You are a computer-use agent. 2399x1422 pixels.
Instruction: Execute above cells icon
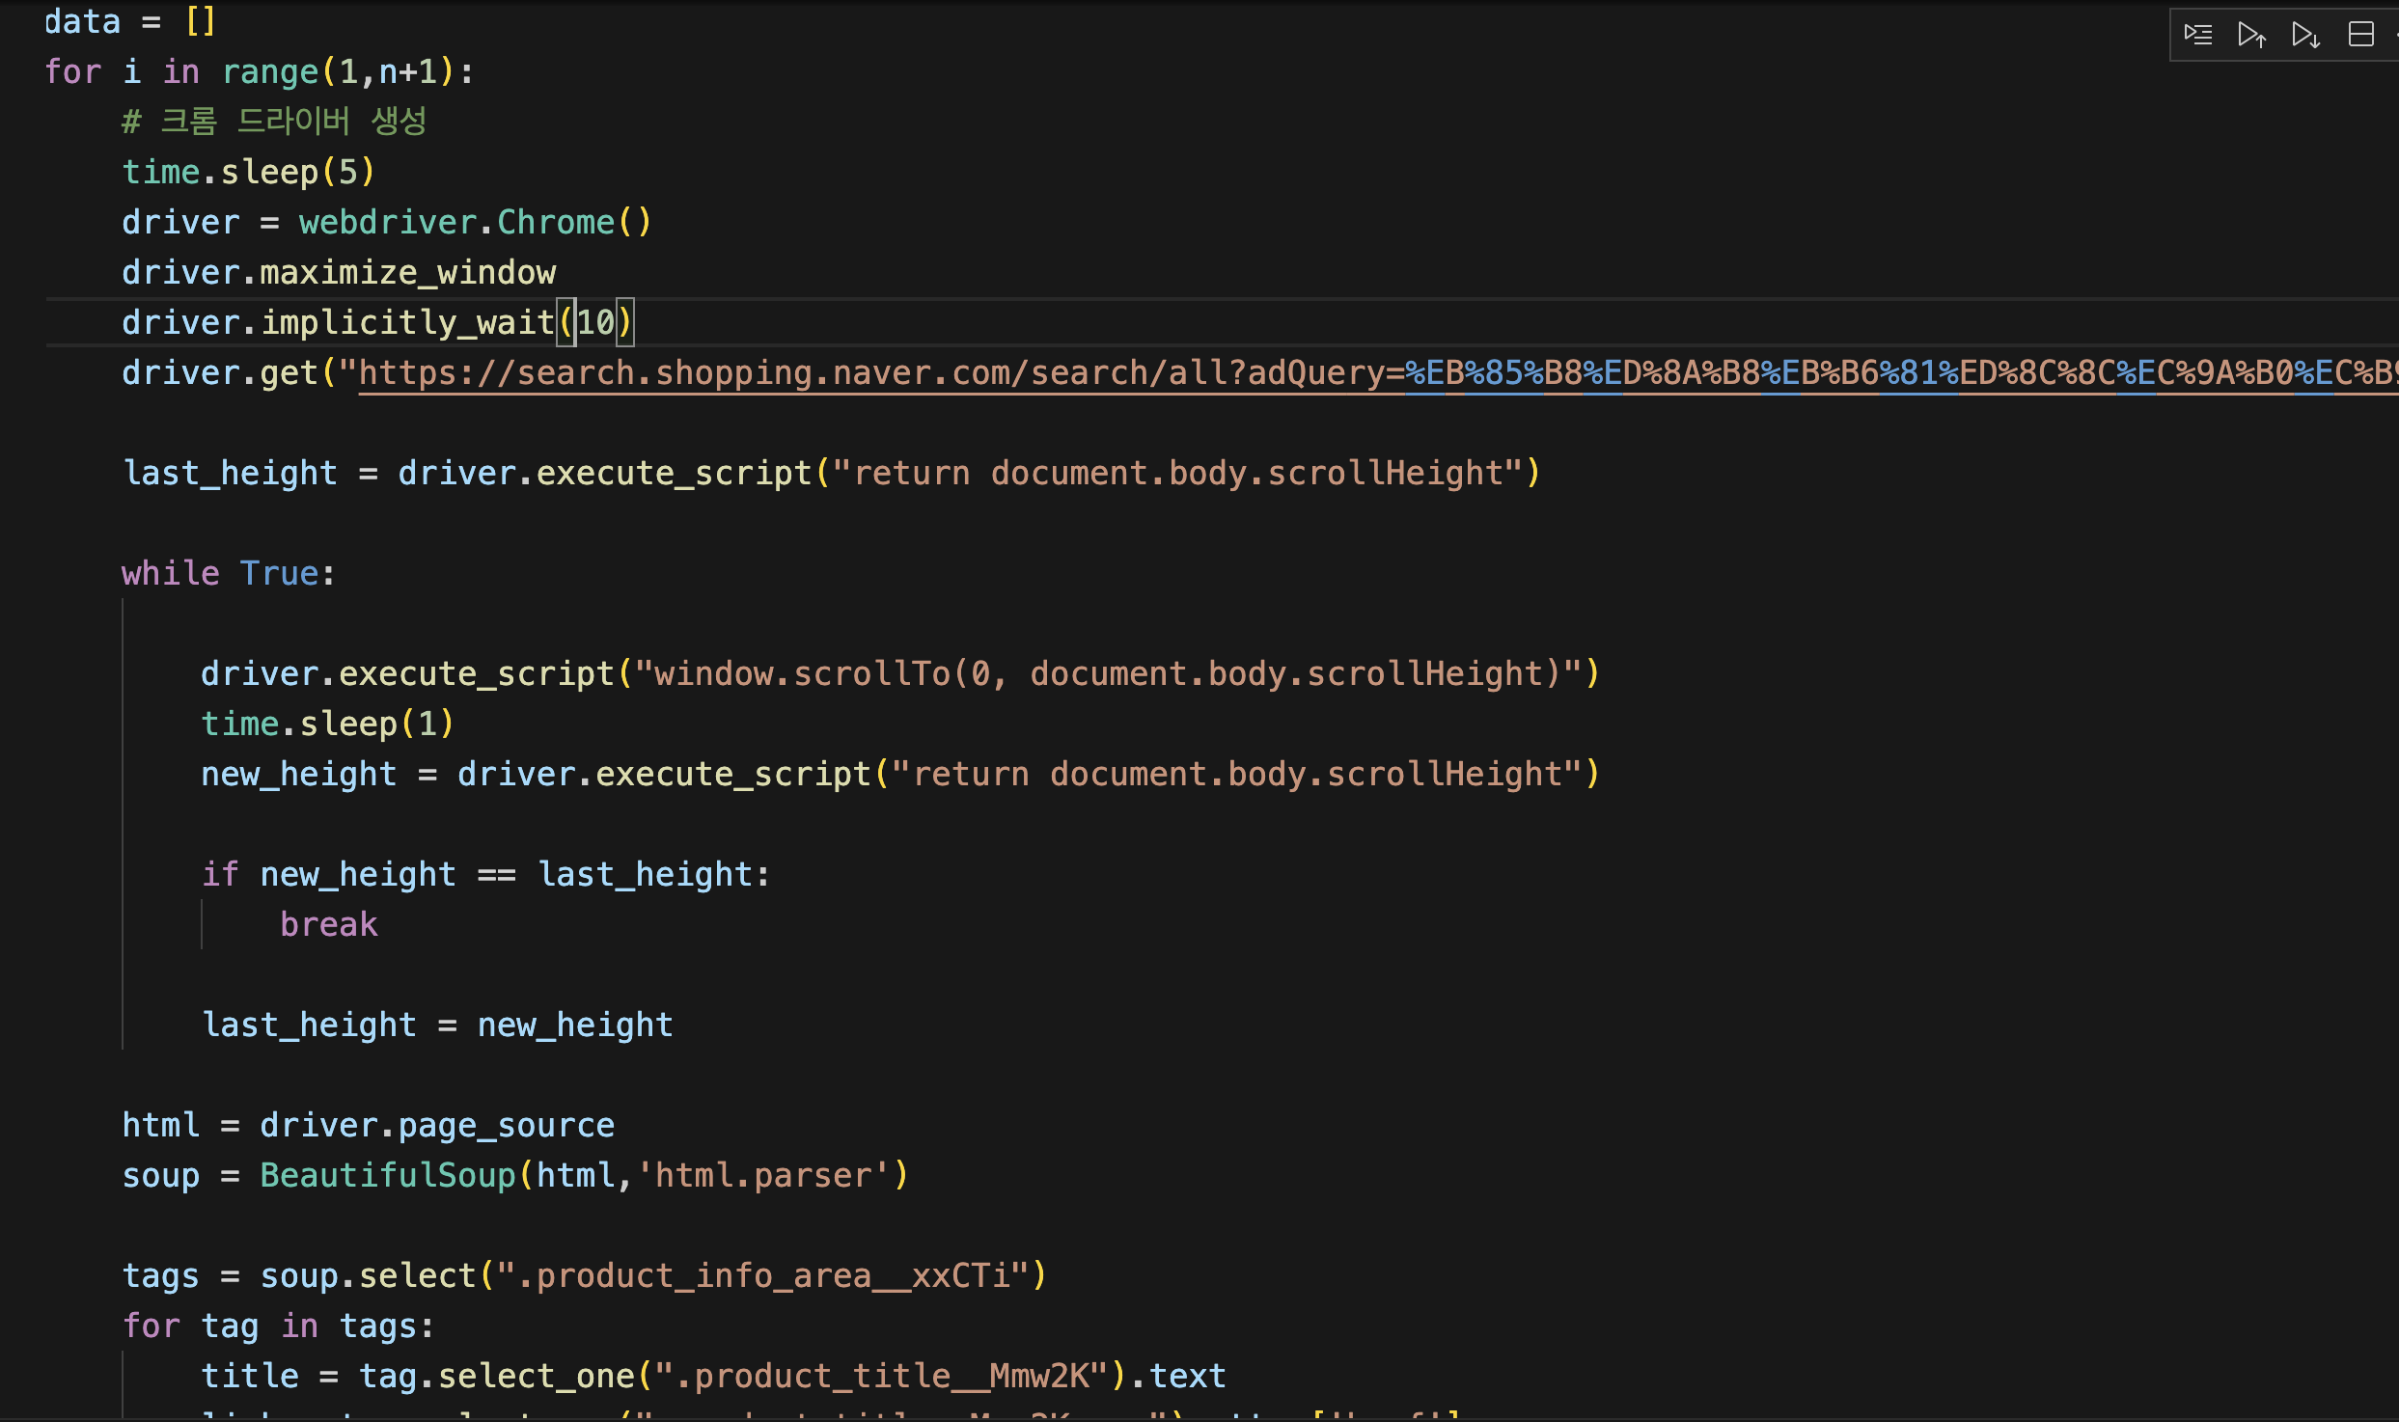[2251, 35]
